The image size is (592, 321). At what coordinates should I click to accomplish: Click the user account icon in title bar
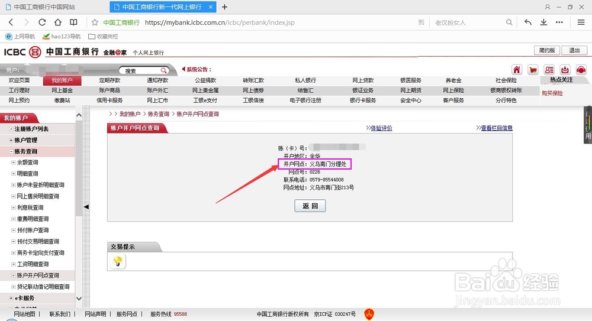point(548,7)
